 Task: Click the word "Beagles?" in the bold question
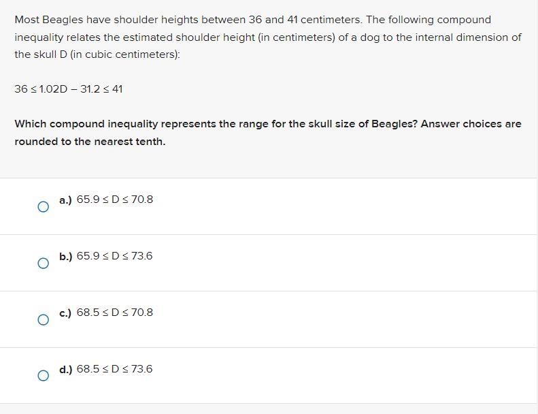coord(394,124)
